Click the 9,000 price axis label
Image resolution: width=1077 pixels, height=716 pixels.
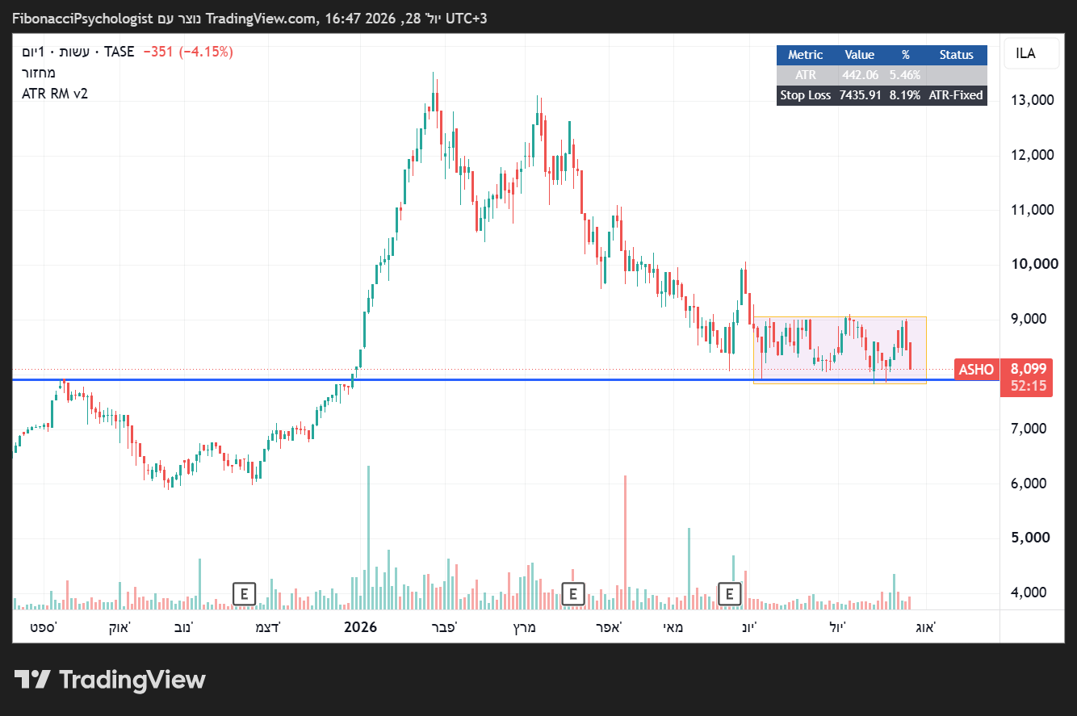coord(1029,319)
